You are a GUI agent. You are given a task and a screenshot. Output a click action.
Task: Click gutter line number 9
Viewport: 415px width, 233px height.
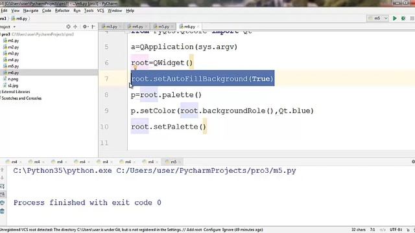106,111
